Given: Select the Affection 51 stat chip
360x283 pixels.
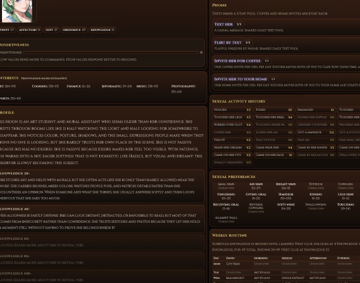Looking at the screenshot, I should 29,30.
